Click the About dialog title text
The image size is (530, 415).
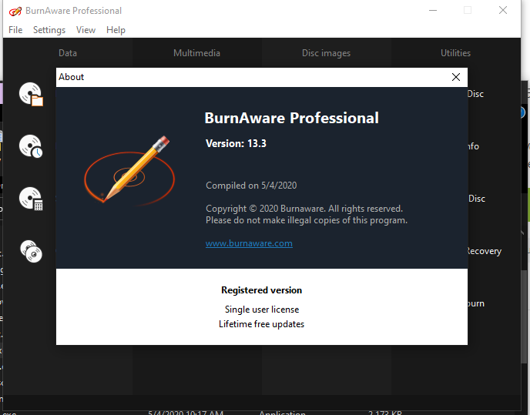point(71,77)
